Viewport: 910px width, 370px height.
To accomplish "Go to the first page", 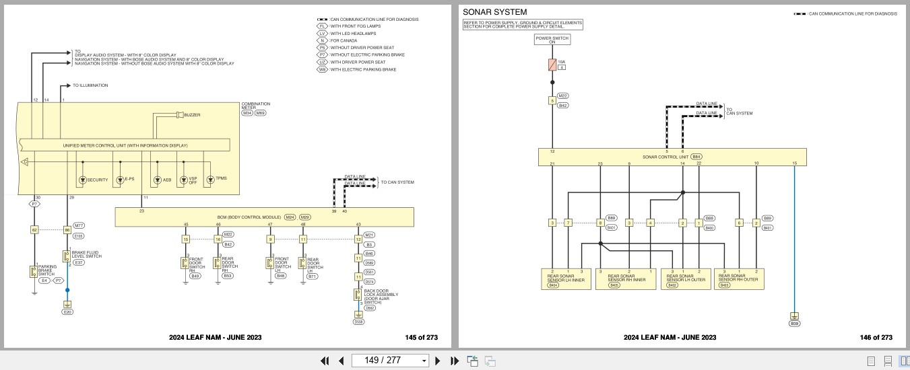I will point(325,361).
